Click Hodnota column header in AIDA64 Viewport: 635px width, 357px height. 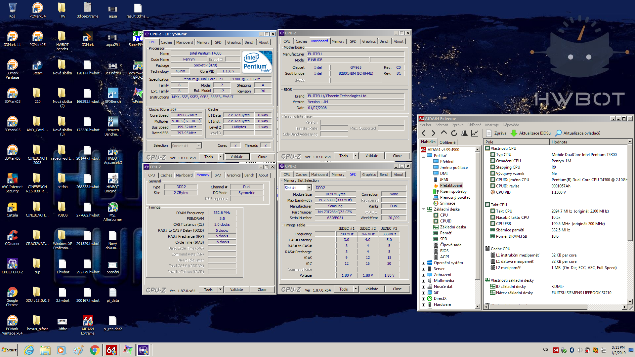(x=589, y=142)
